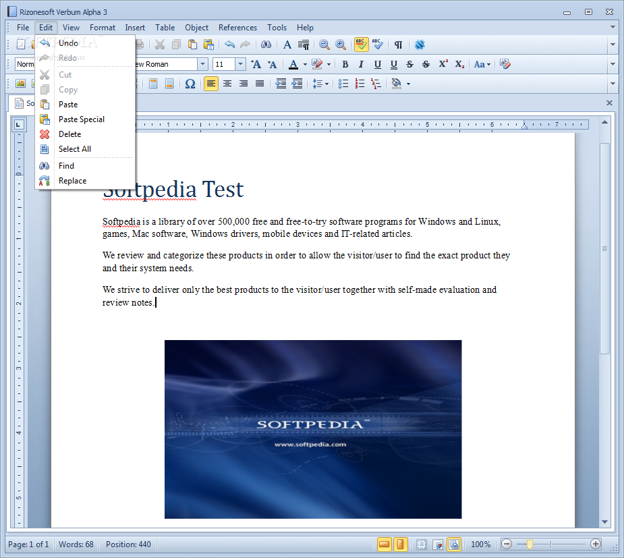Click the zoom in plus button
Screen dimensions: 624x558
(596, 544)
